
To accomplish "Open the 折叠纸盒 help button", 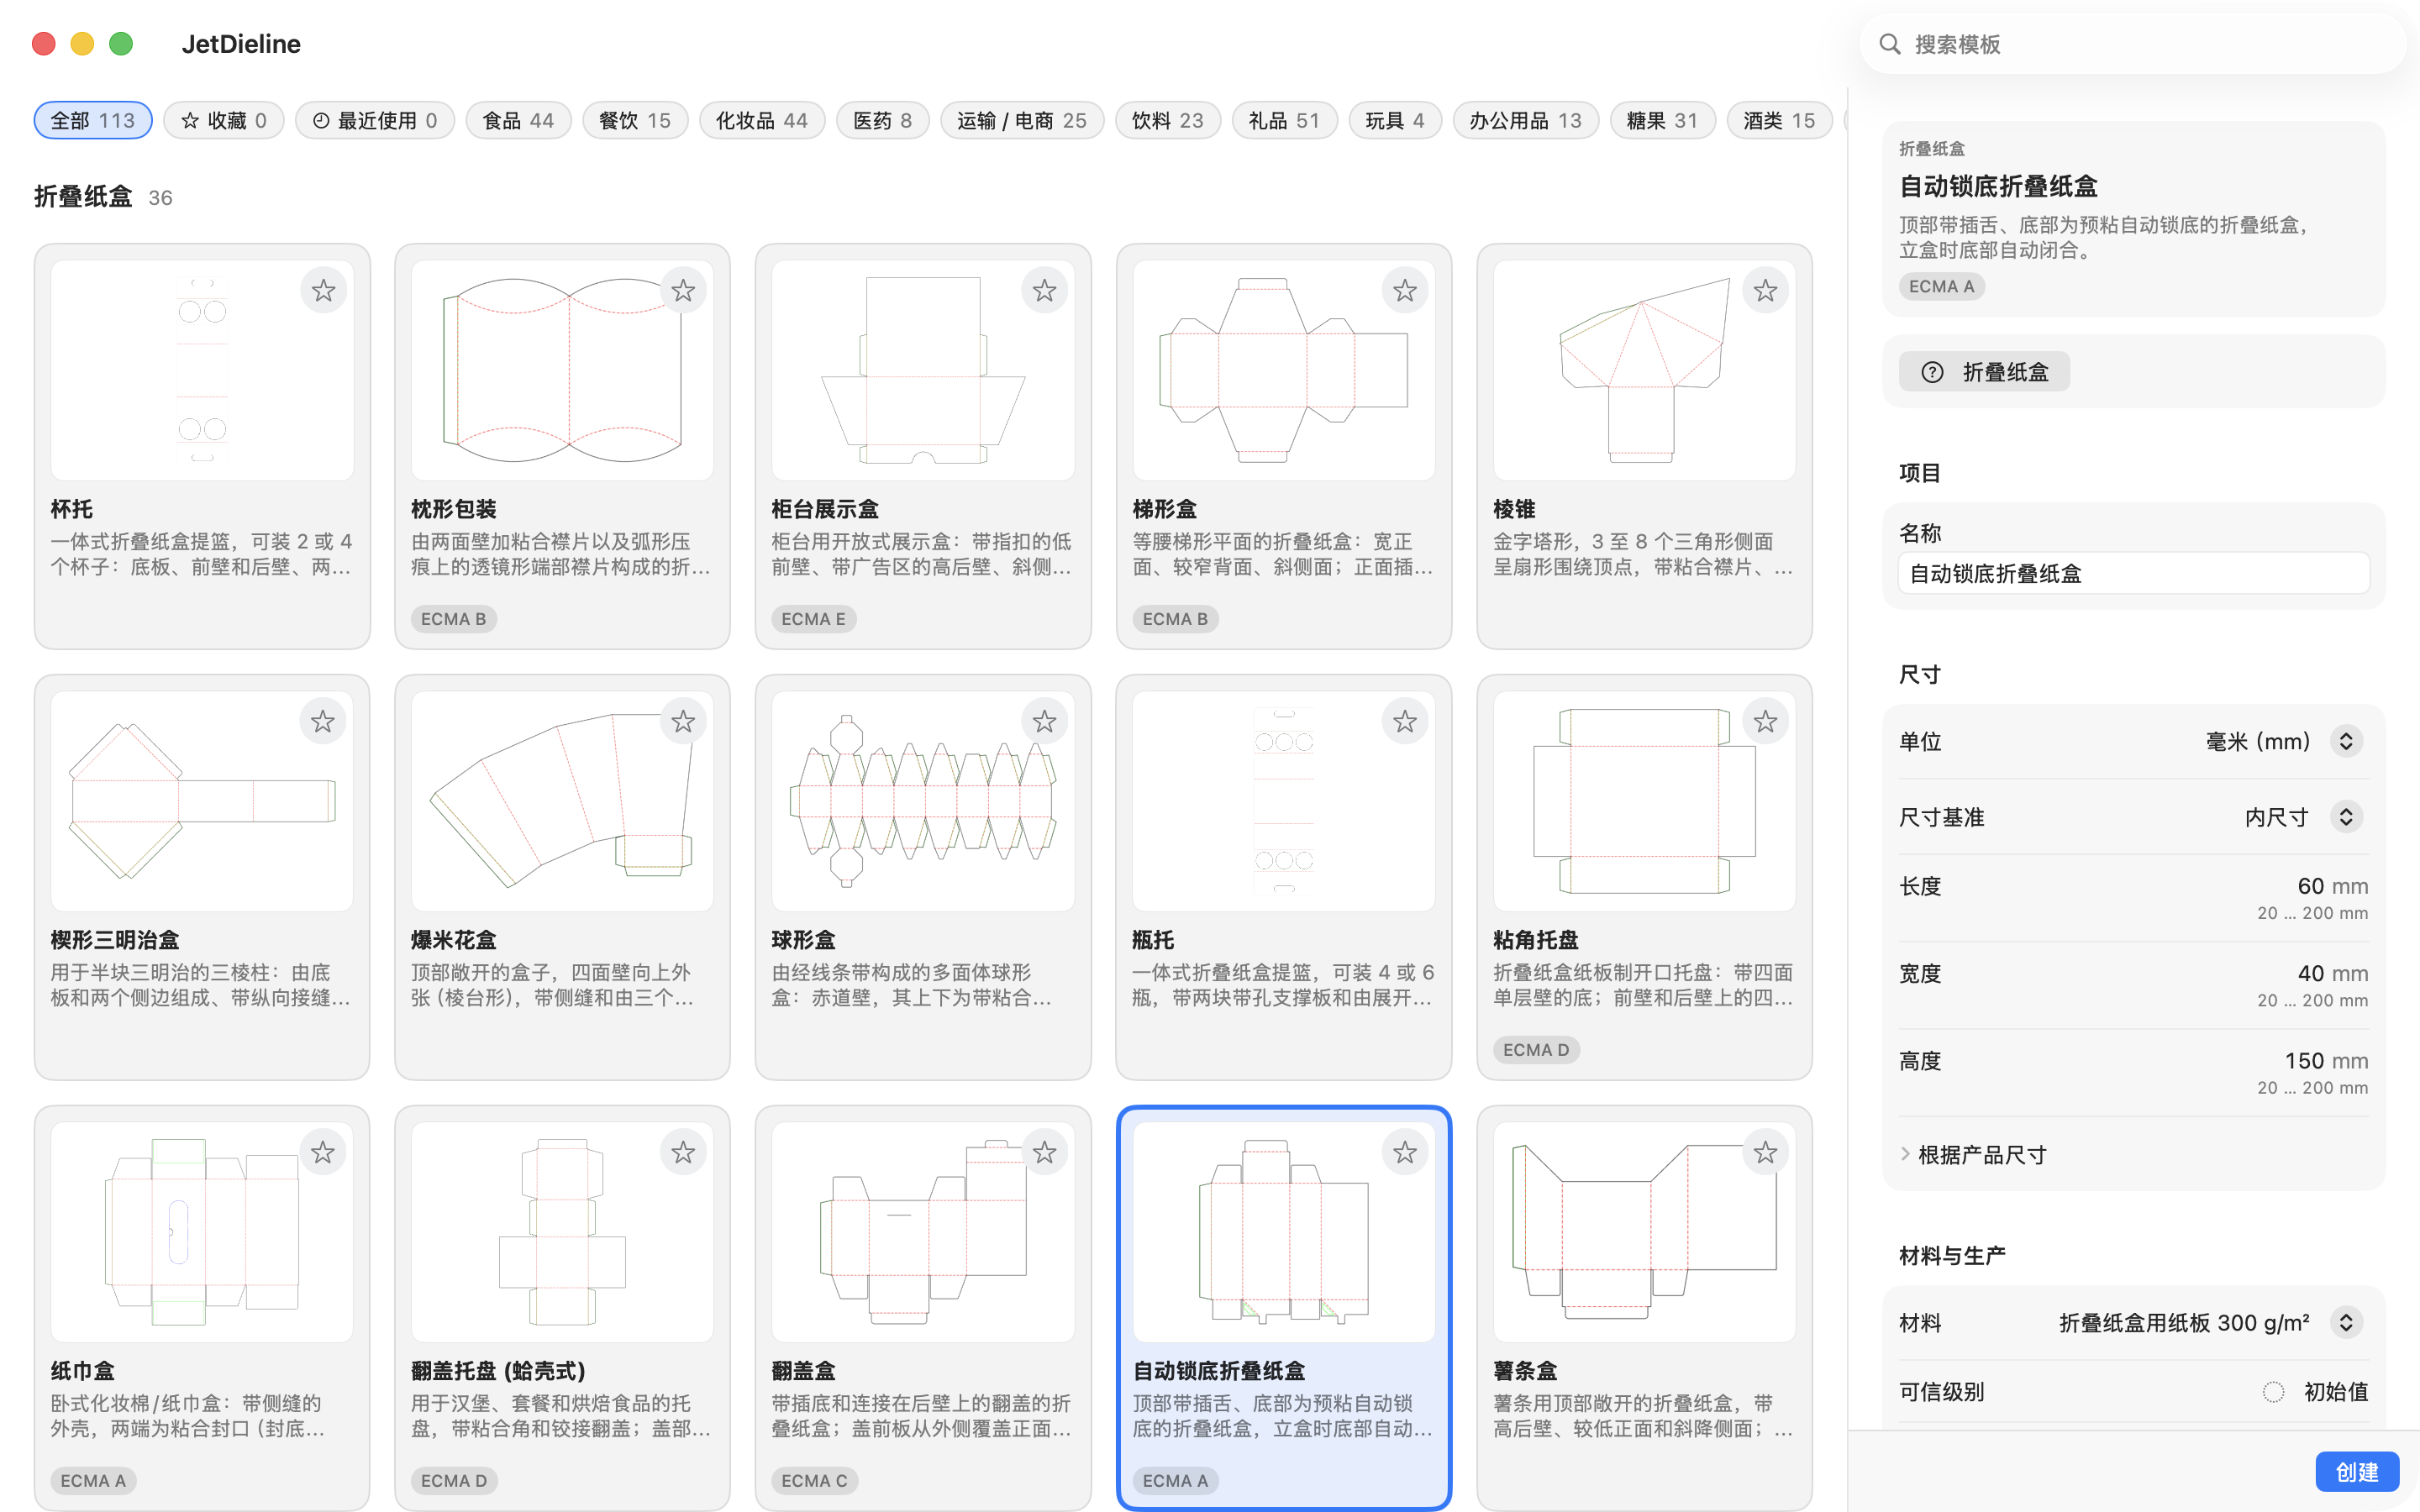I will pyautogui.click(x=1984, y=372).
